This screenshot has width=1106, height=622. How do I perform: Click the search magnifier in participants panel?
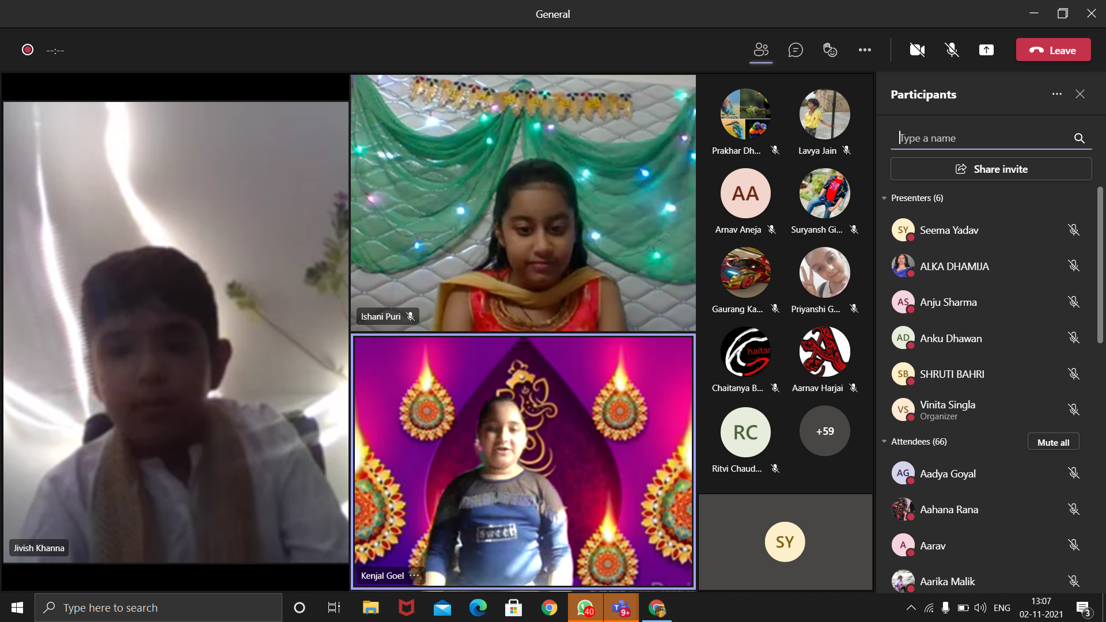[x=1079, y=138]
